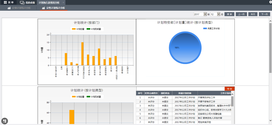The width and height of the screenshot is (272, 125).
Task: Open the year dropdown showing 2017
Action: [200, 14]
